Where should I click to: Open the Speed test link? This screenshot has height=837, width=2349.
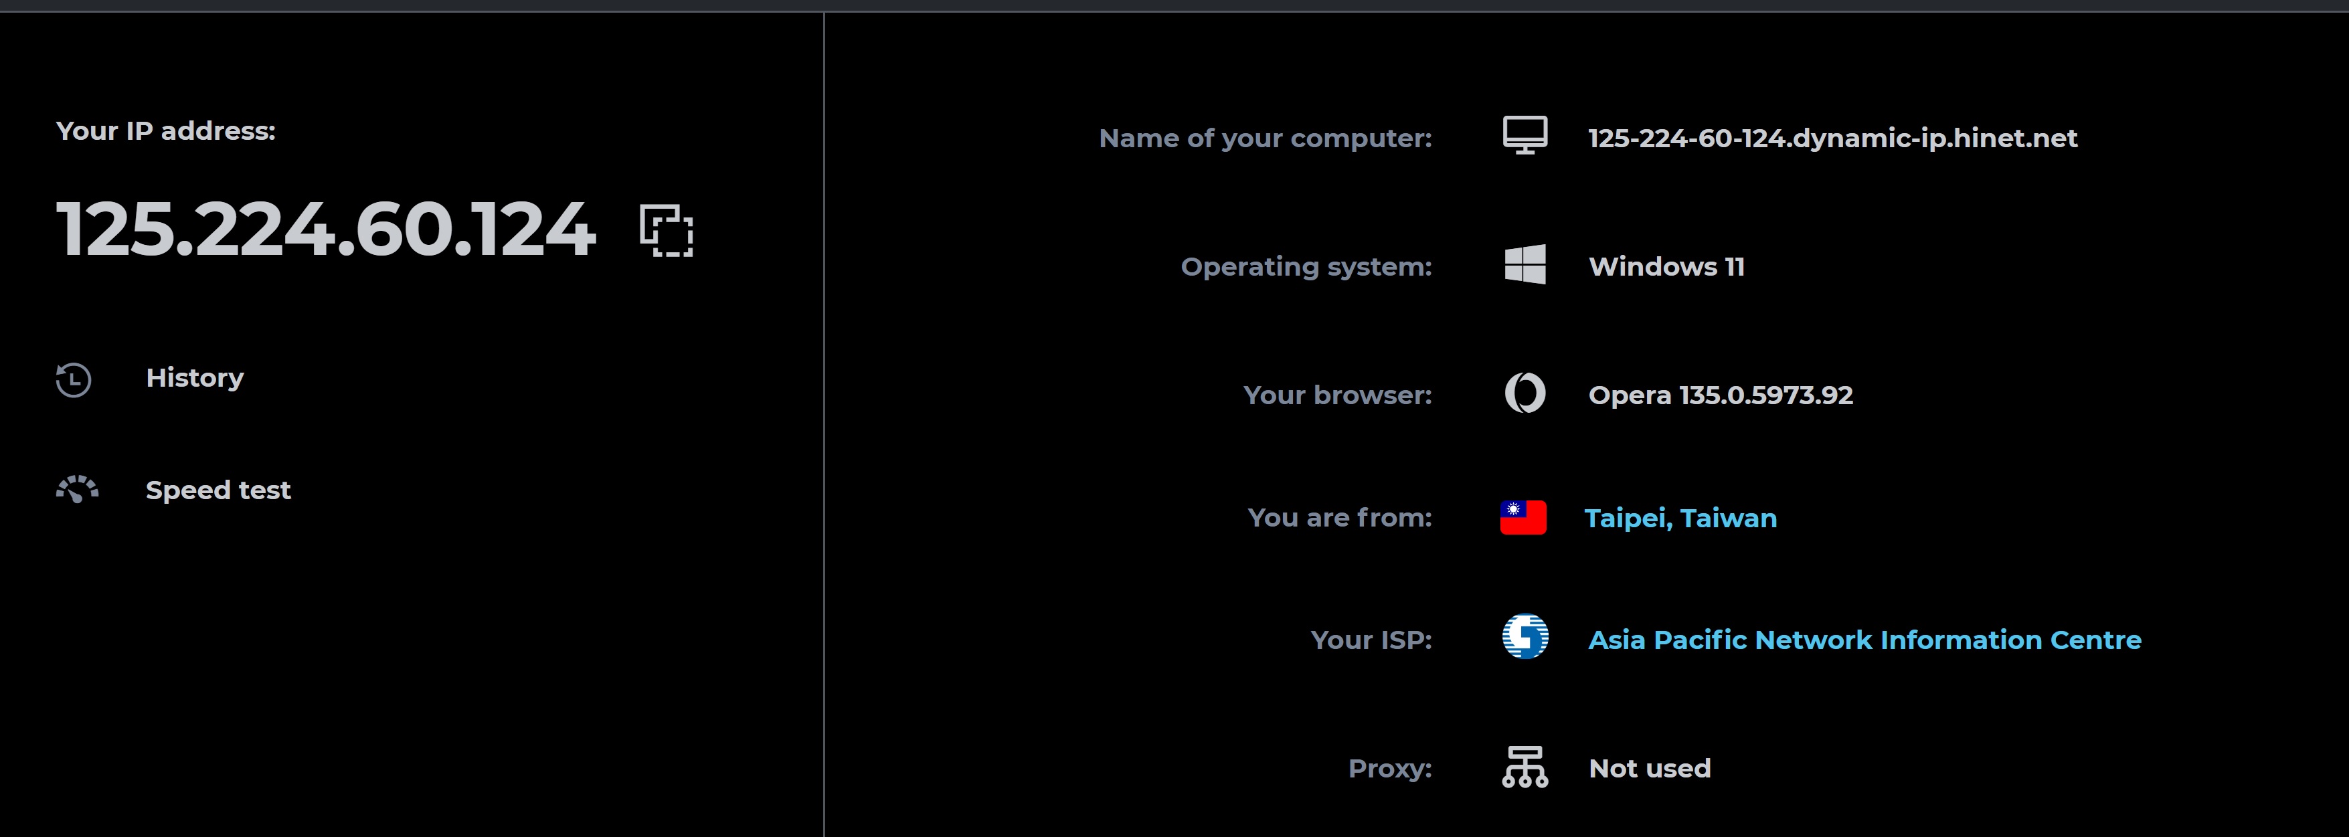pyautogui.click(x=218, y=490)
